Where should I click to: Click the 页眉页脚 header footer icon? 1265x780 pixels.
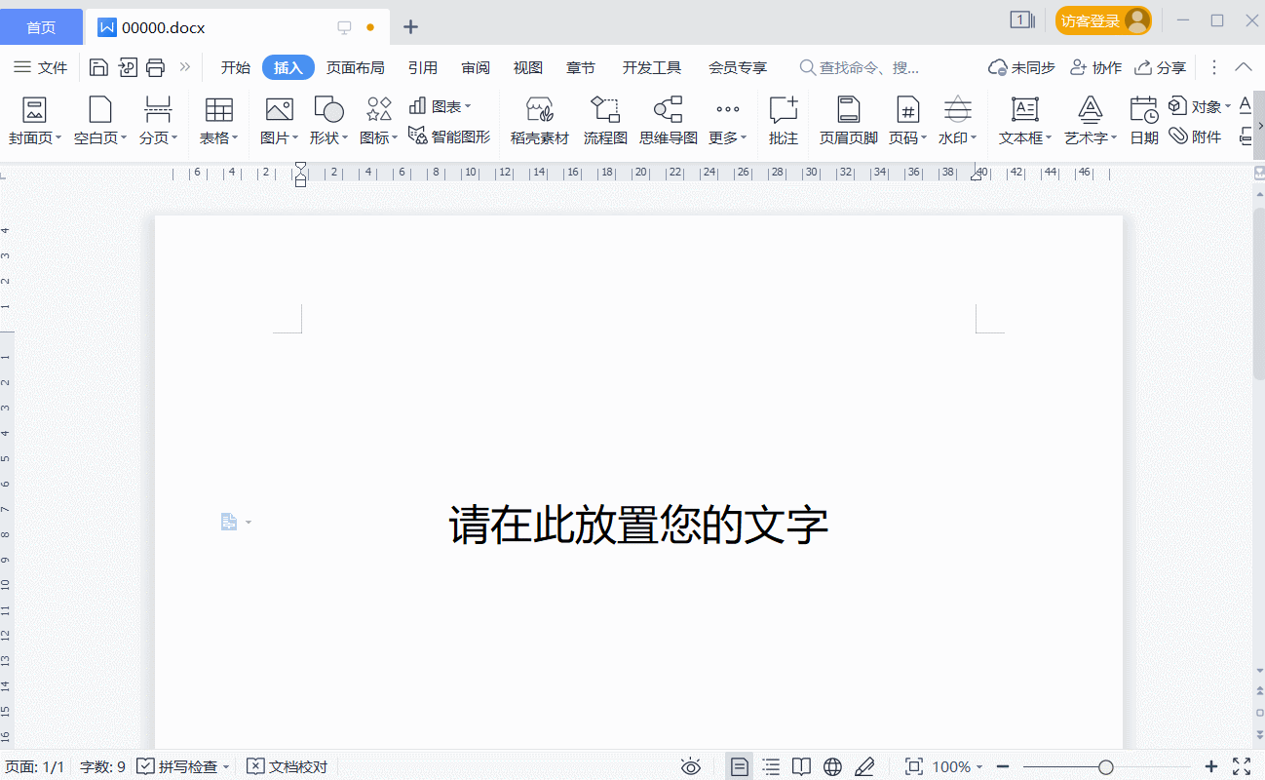pyautogui.click(x=848, y=109)
